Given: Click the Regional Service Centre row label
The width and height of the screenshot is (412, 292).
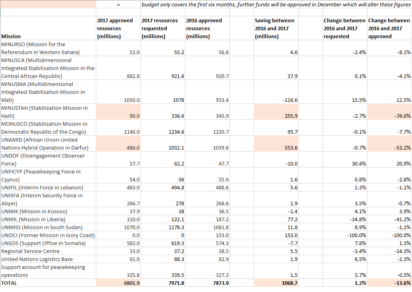Looking at the screenshot, I should pyautogui.click(x=48, y=251).
